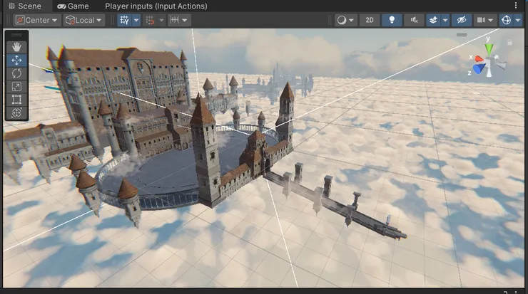The height and width of the screenshot is (294, 528).
Task: Select the Rect transform tool
Action: click(x=16, y=100)
